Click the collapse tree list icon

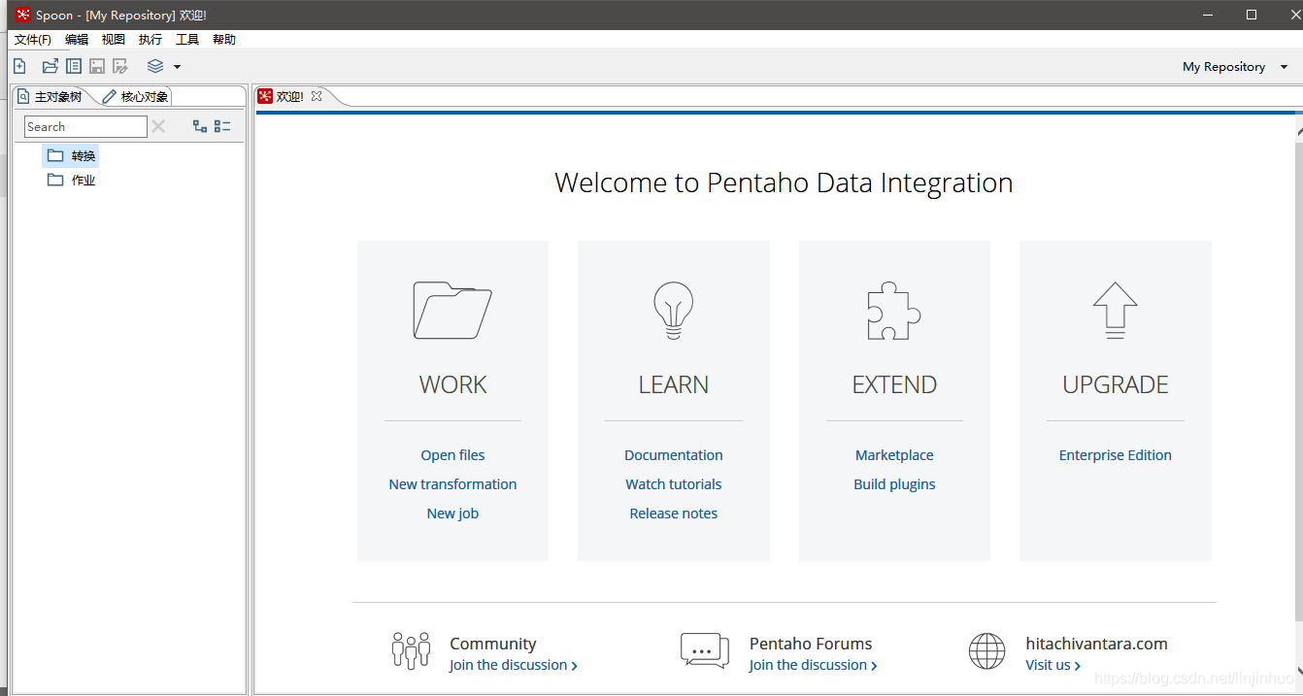[222, 126]
